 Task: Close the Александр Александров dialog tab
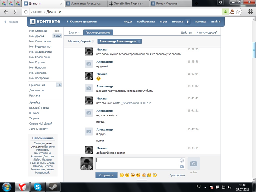139,41
